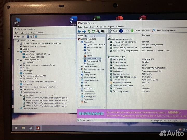Click the AIDA64 Back navigation arrow
This screenshot has height=140, width=187.
(x=80, y=31)
